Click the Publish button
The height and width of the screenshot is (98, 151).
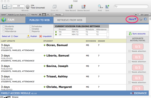point(32,36)
